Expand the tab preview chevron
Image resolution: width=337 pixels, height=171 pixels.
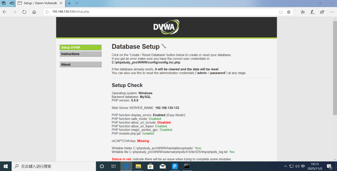[x=77, y=3]
